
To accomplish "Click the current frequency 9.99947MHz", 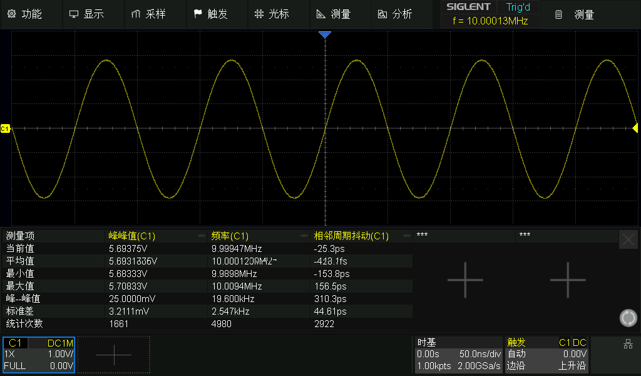I will (237, 249).
